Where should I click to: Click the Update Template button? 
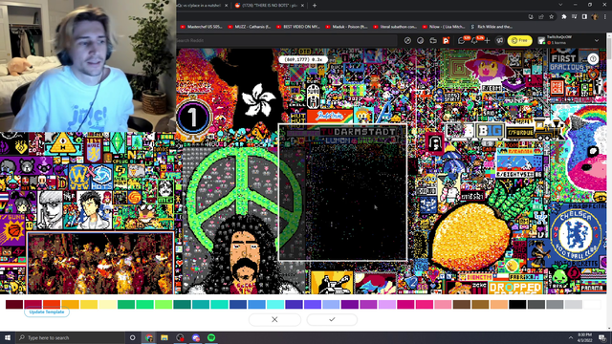47,312
